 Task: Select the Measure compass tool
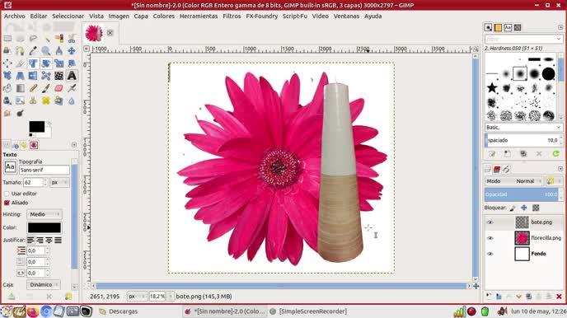pos(59,50)
